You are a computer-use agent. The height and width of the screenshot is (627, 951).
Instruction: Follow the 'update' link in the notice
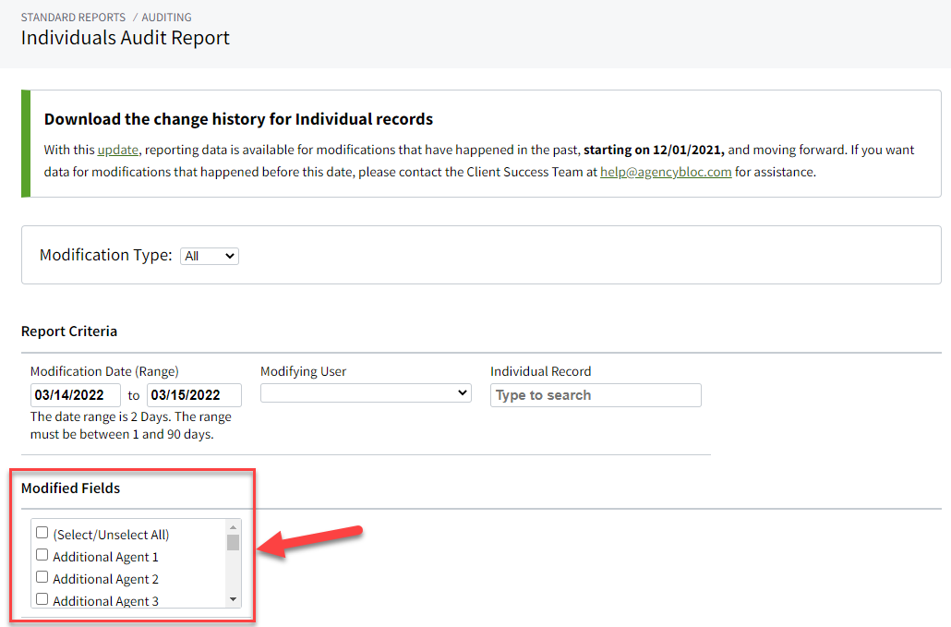[x=117, y=150]
